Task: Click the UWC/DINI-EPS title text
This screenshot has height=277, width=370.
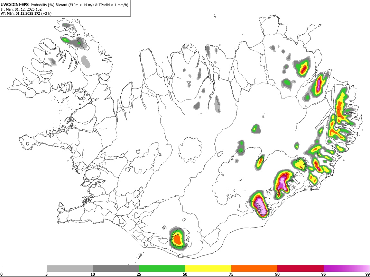Action: tap(14, 5)
